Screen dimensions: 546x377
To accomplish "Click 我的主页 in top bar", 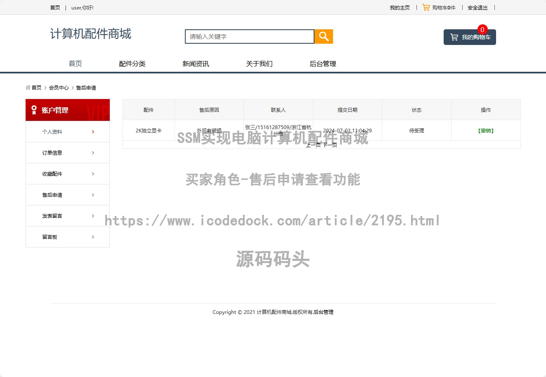I will (x=400, y=7).
